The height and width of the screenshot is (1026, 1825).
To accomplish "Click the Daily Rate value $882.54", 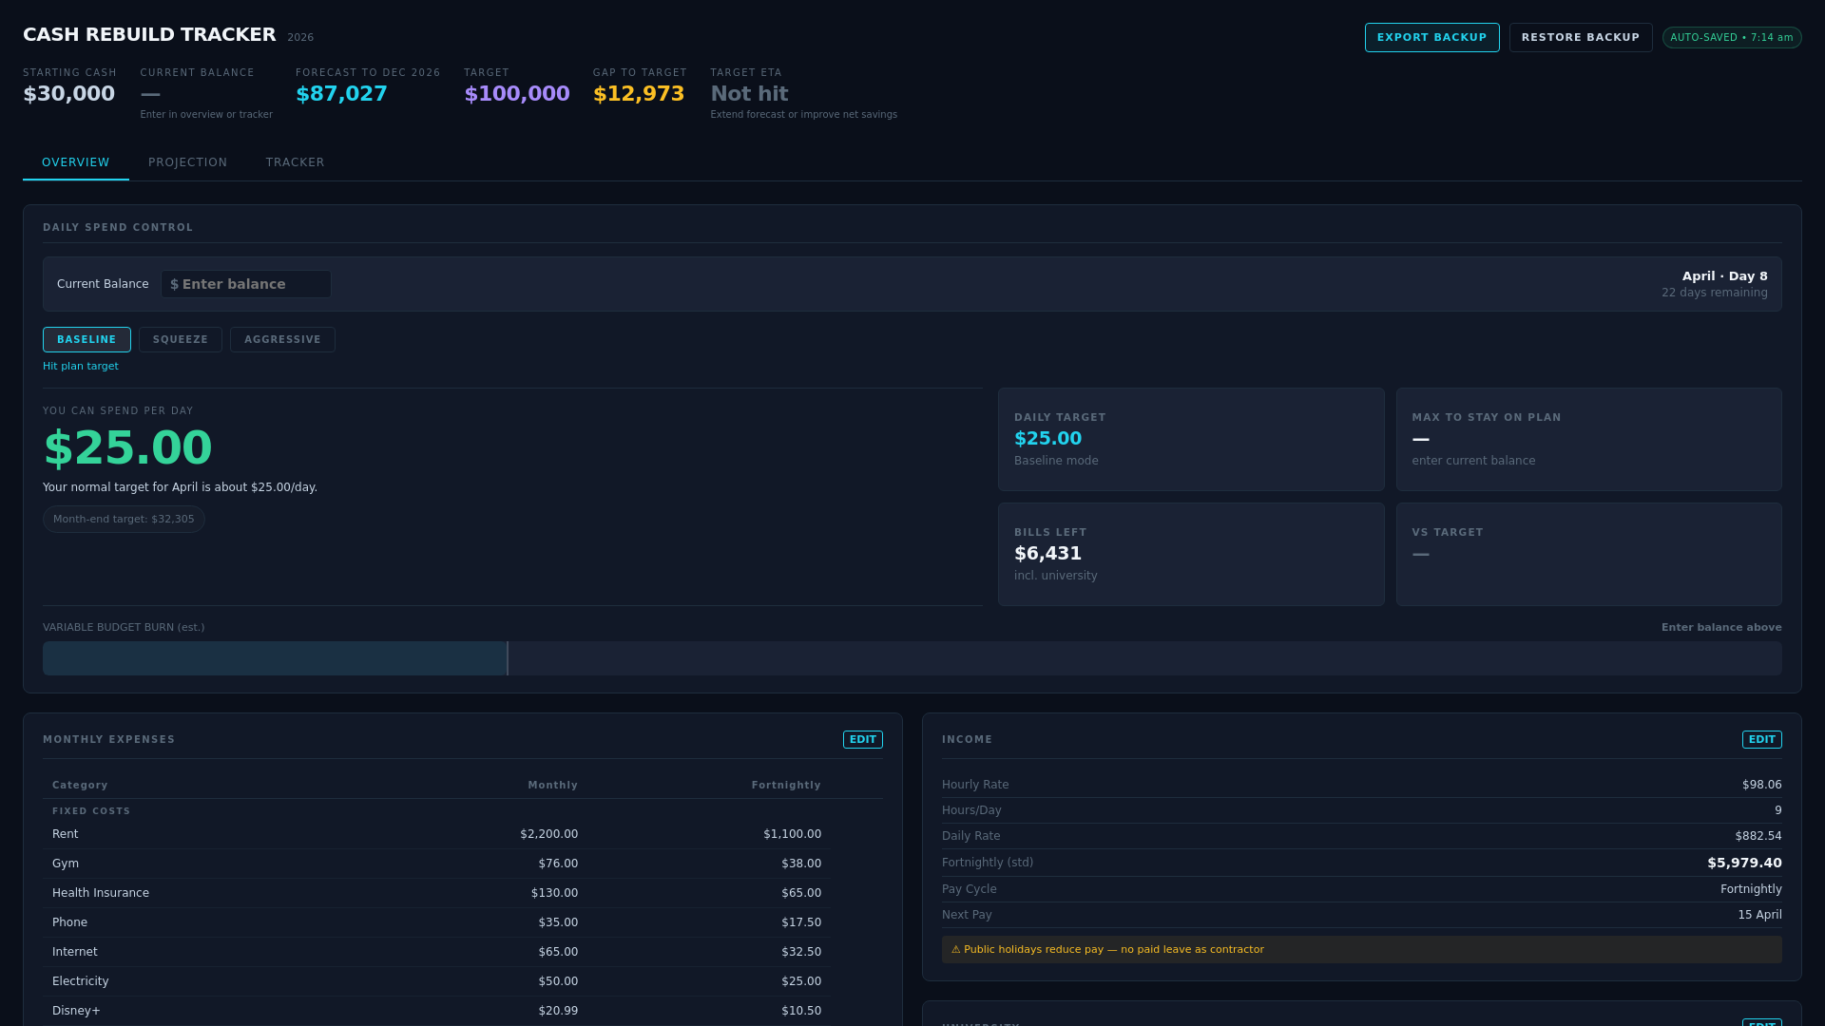I will [x=1758, y=836].
